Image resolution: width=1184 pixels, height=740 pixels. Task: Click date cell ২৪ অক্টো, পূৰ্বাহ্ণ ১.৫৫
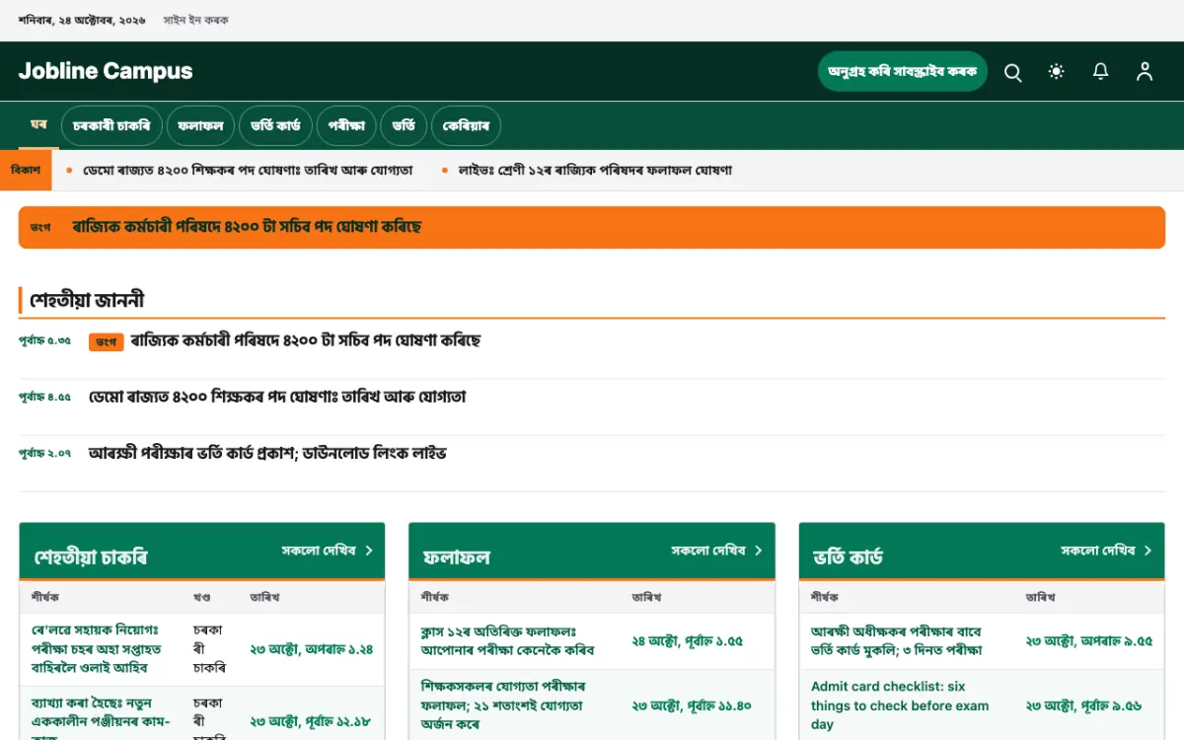(688, 641)
